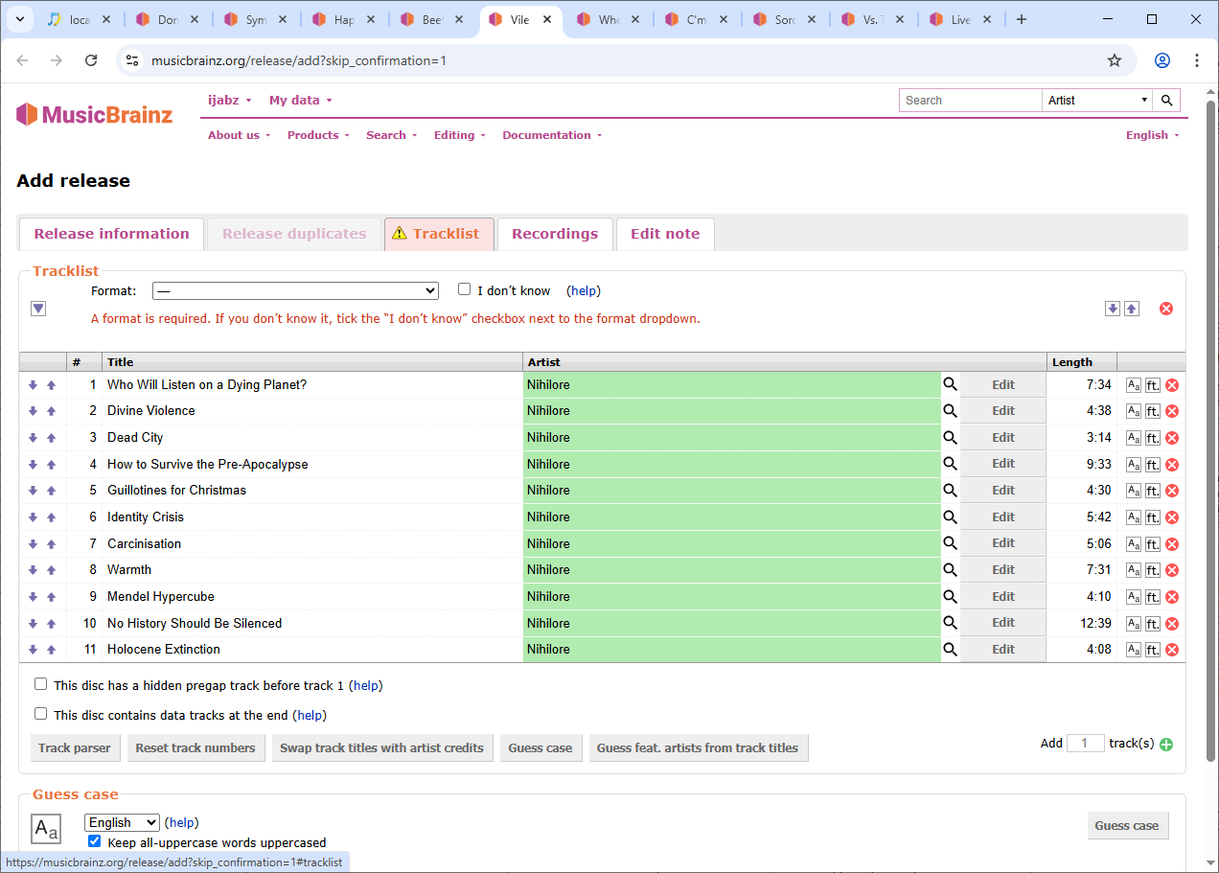Move the disc down with arrow icon
The width and height of the screenshot is (1219, 873).
[1113, 309]
